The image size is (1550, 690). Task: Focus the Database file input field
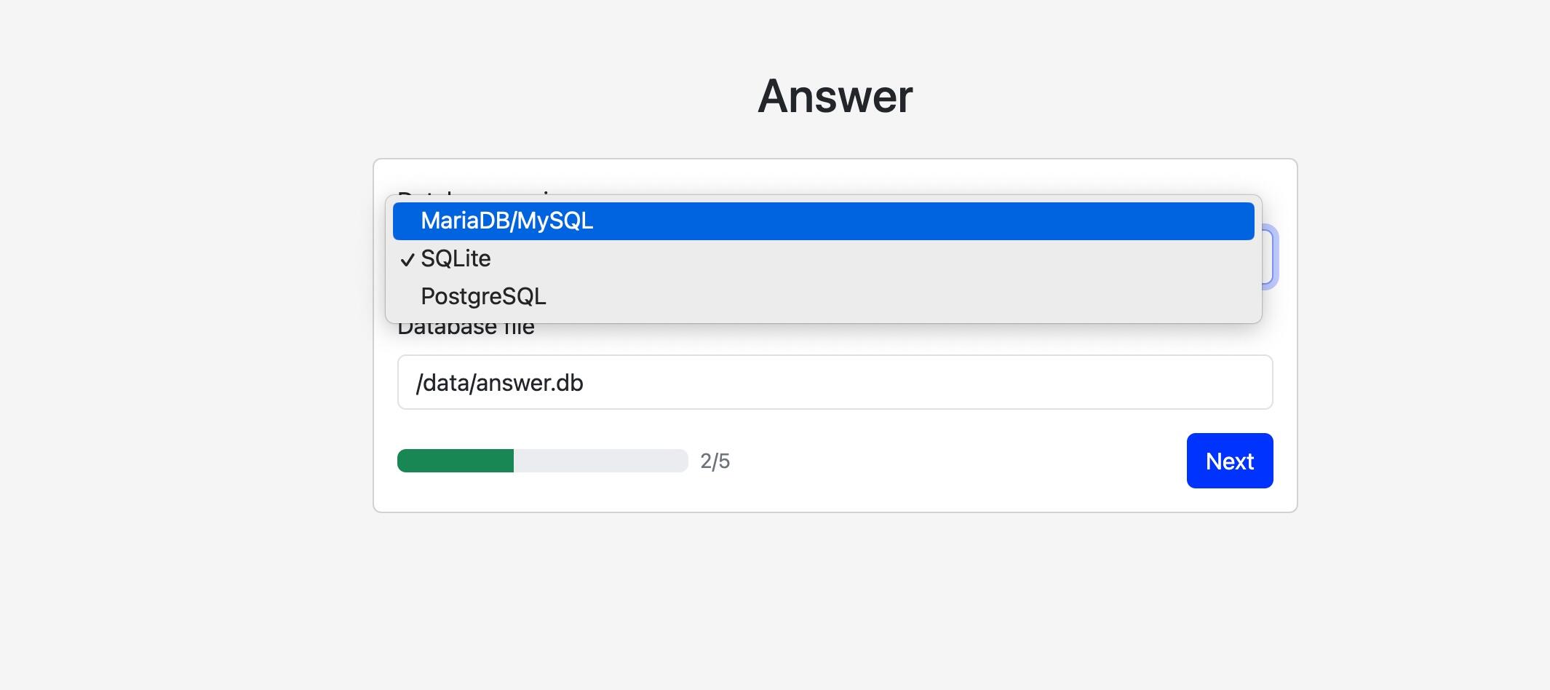coord(835,382)
